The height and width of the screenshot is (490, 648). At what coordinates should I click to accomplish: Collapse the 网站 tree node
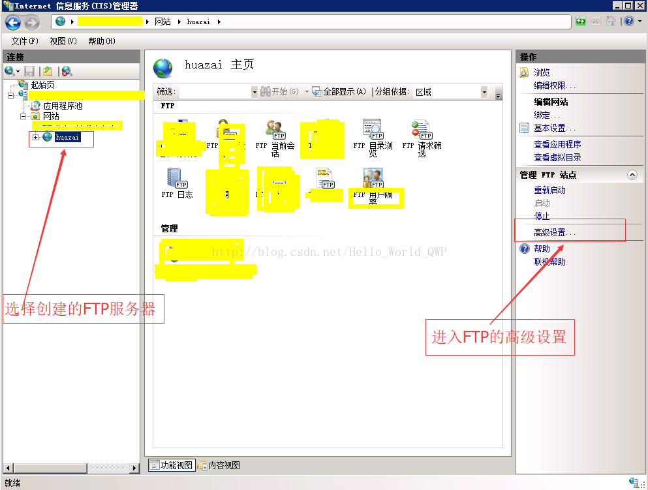tap(23, 116)
